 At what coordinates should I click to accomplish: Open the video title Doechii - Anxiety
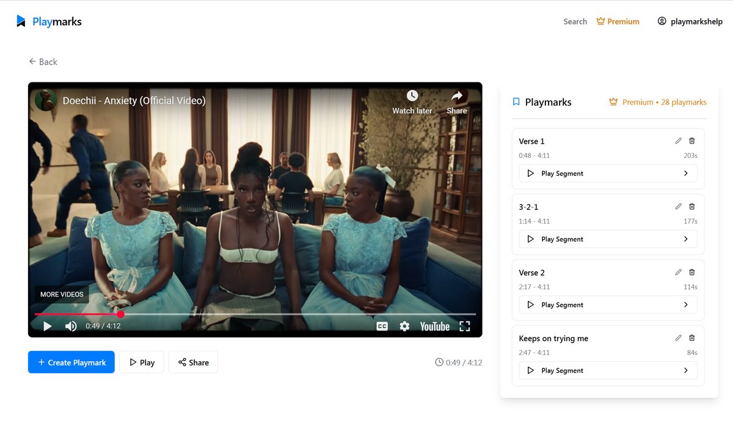pyautogui.click(x=134, y=101)
